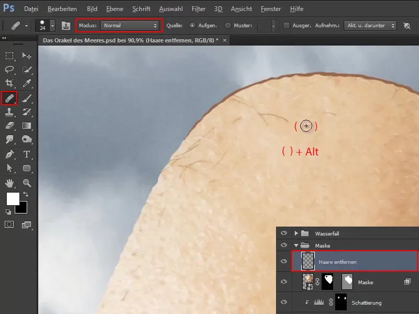Select the Quick Selection tool
This screenshot has height=314, width=419.
[27, 70]
